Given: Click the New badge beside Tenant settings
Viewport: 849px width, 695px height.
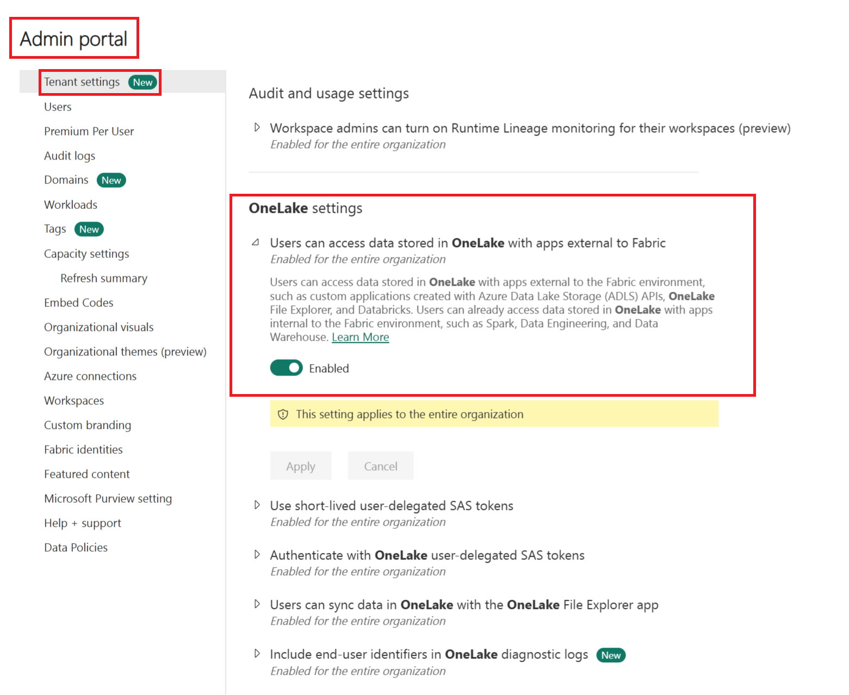Looking at the screenshot, I should coord(143,82).
